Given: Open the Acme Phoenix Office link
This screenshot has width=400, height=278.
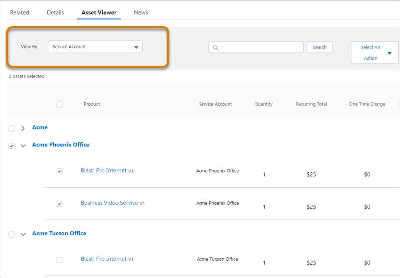Looking at the screenshot, I should coord(61,145).
